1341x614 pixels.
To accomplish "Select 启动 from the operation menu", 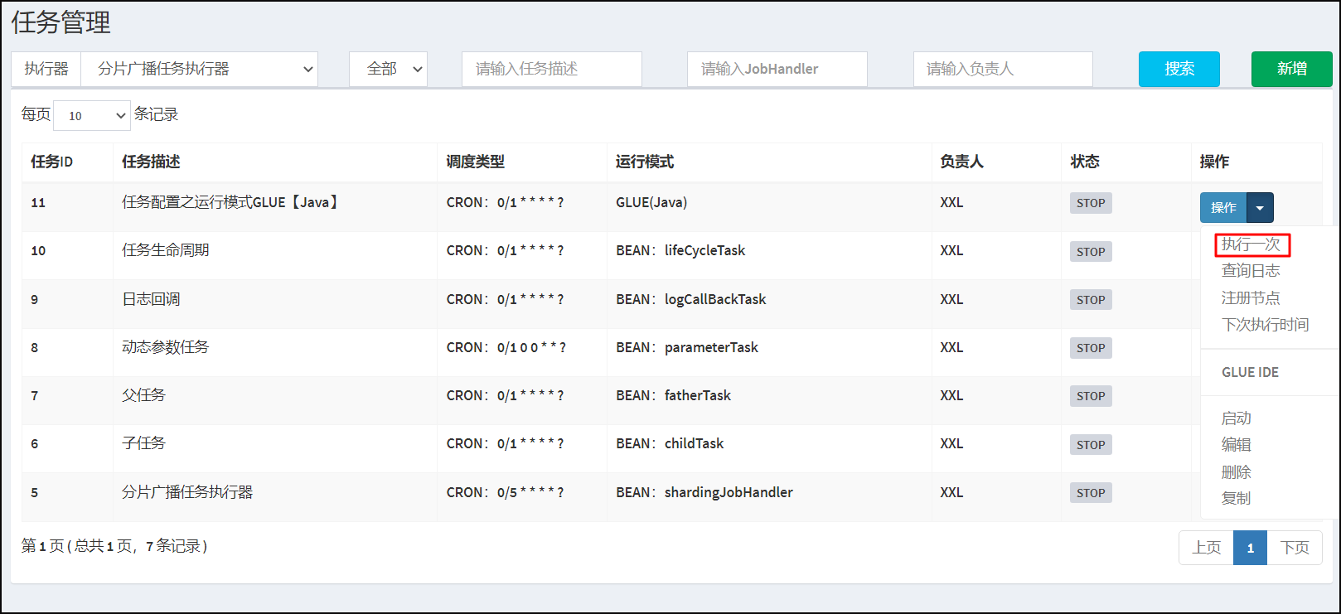I will click(x=1236, y=418).
